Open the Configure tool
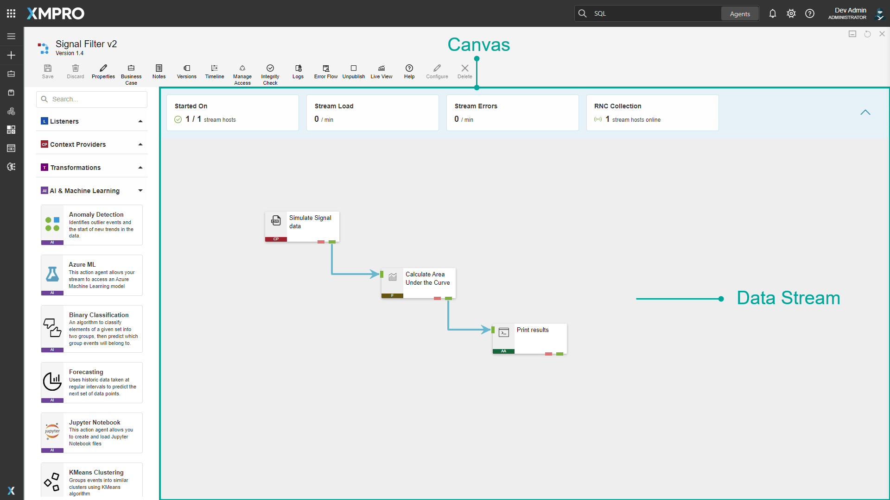 point(437,72)
